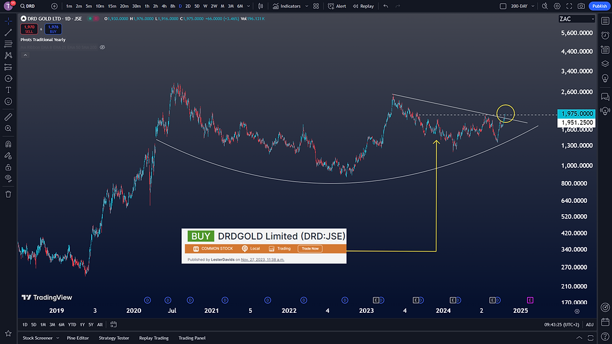Open quick search icon

[x=545, y=6]
